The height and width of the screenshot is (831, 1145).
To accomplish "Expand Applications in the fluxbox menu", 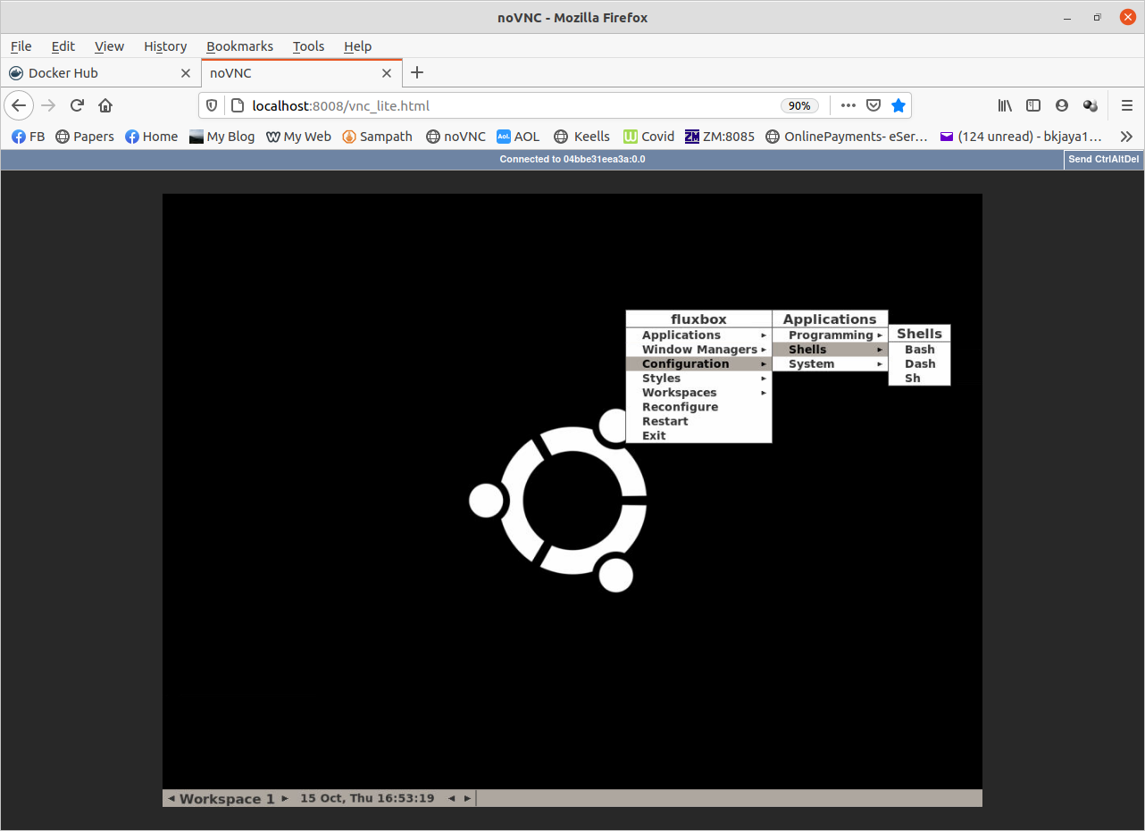I will [698, 336].
